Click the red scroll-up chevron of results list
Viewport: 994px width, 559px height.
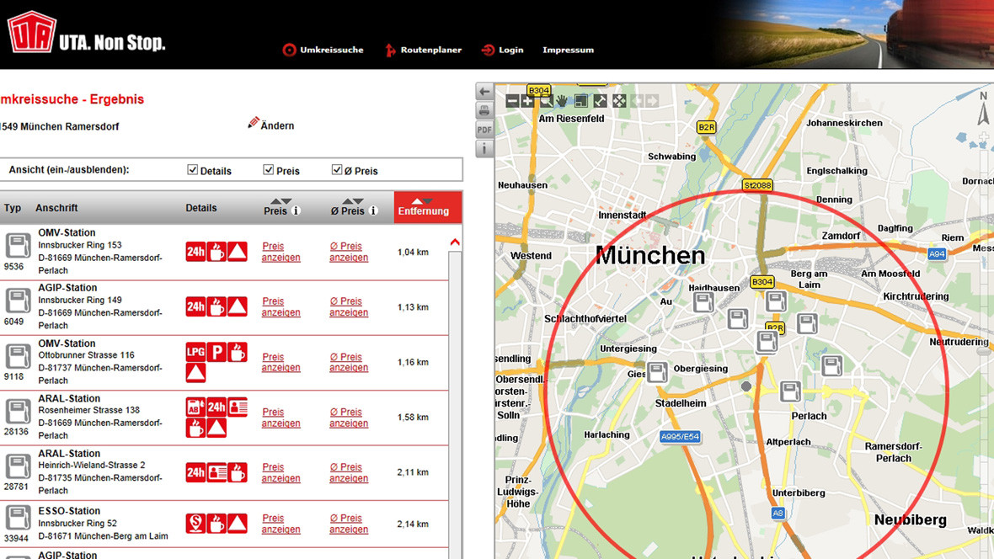pos(455,242)
